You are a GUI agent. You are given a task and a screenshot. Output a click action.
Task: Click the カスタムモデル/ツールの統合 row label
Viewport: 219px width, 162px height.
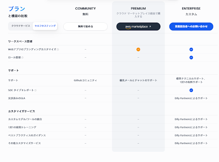[x=25, y=119]
